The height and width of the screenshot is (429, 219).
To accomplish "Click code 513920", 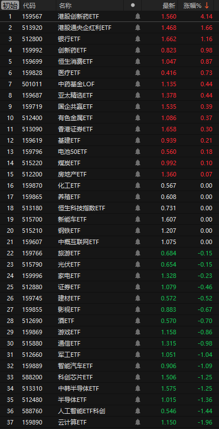I will [x=32, y=28].
